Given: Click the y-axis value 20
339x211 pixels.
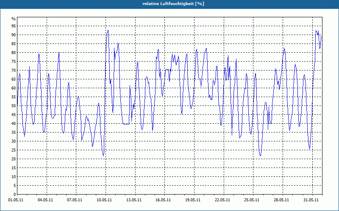Looking at the screenshot, I should [x=14, y=159].
